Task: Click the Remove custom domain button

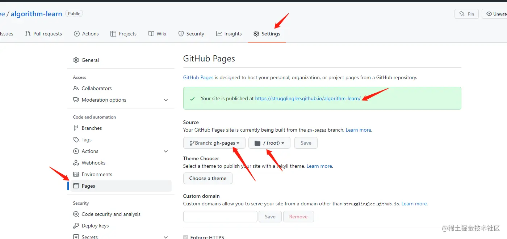Action: click(298, 217)
